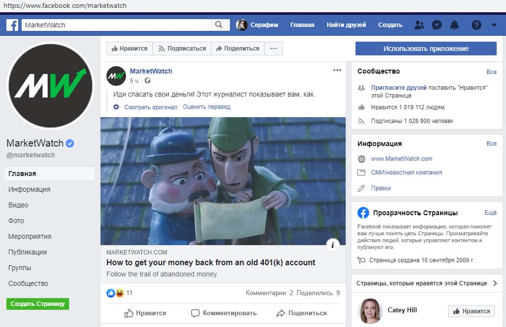
Task: Click the pencil icon next to Правки
Action: point(361,188)
